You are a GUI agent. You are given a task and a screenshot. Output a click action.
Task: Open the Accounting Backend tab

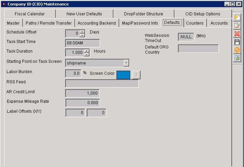[x=97, y=23]
